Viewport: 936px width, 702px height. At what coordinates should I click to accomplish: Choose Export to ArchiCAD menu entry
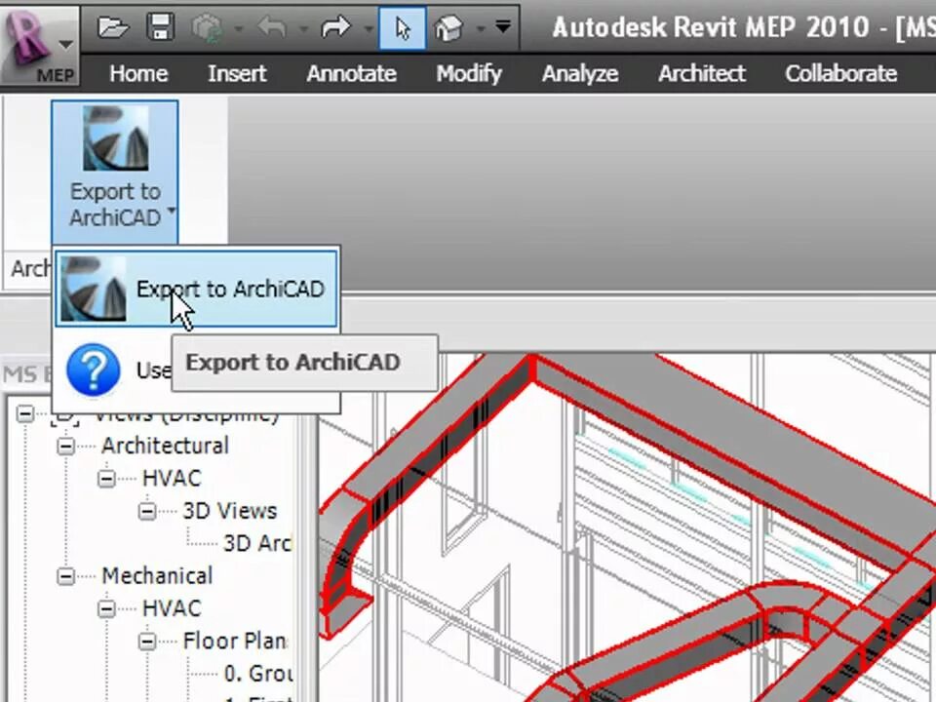point(196,289)
